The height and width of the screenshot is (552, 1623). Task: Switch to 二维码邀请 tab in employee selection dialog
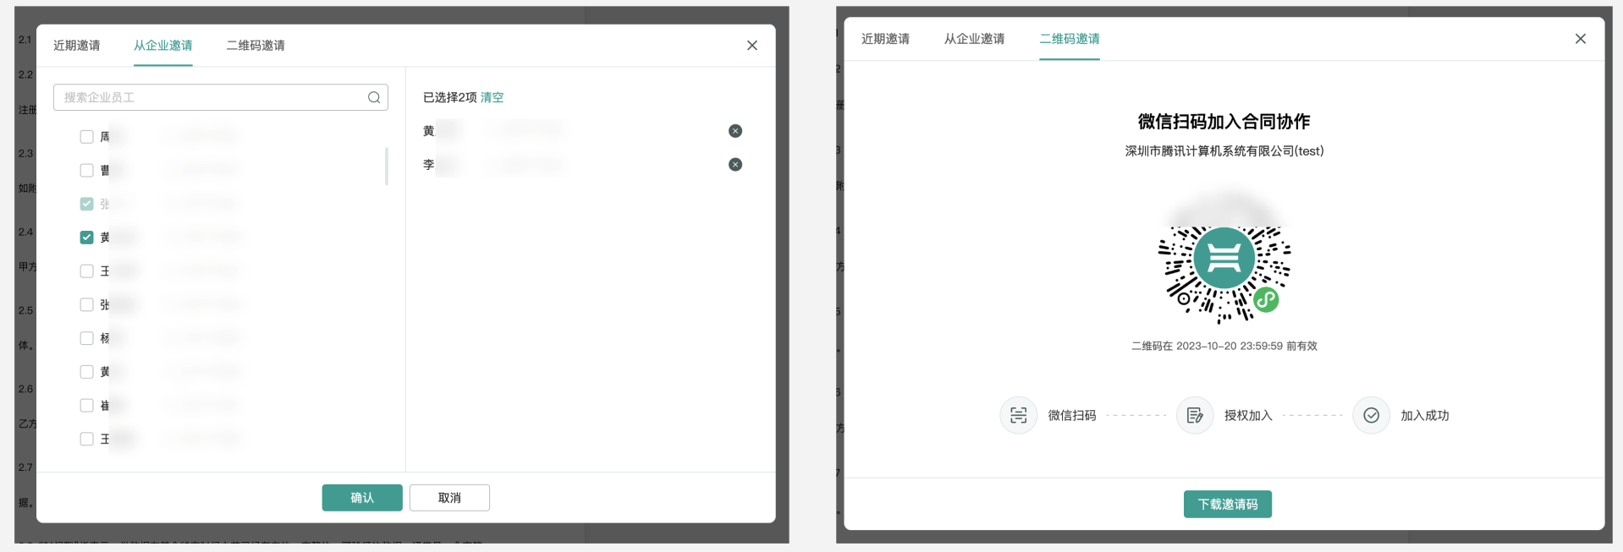click(256, 46)
